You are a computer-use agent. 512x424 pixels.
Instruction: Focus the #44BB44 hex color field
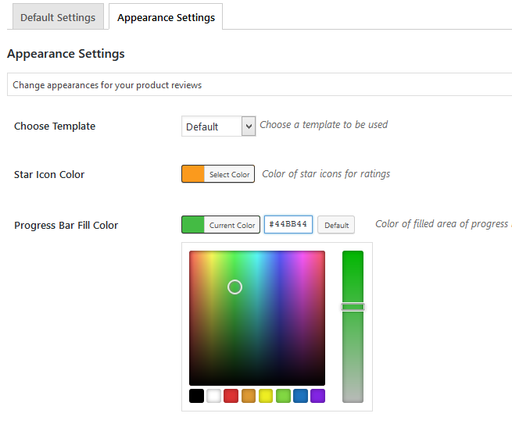(288, 225)
